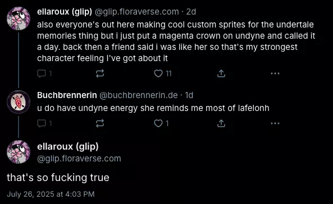Image resolution: width=333 pixels, height=204 pixels.
Task: Open the @glip.floraverse.com handle on top post
Action: tap(137, 12)
